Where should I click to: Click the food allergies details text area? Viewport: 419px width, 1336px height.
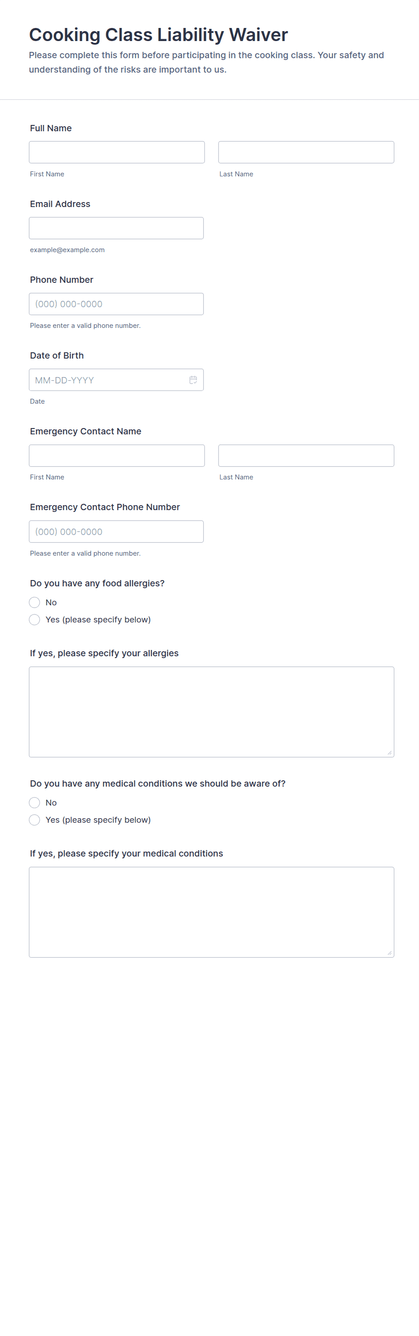[211, 712]
